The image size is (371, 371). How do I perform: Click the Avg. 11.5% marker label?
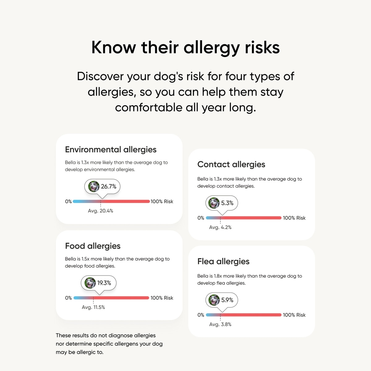click(93, 307)
